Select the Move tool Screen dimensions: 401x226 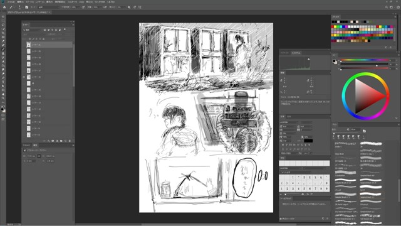pos(3,17)
